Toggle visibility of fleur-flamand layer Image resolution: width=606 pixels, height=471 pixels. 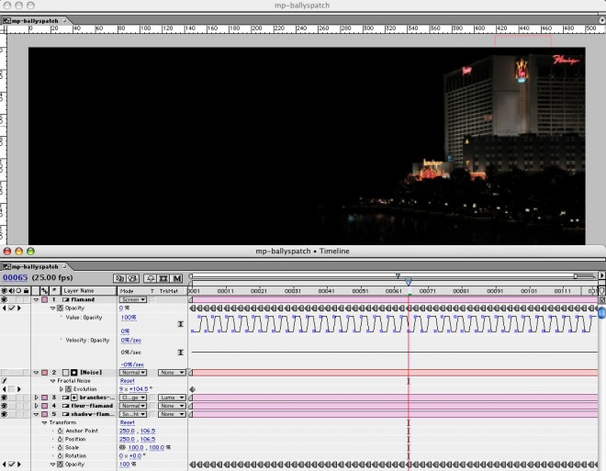point(5,406)
